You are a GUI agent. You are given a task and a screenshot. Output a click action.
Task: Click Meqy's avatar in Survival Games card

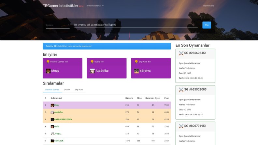point(48,71)
